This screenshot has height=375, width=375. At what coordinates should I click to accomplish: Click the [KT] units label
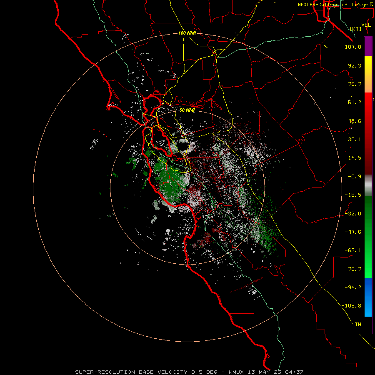point(356,29)
